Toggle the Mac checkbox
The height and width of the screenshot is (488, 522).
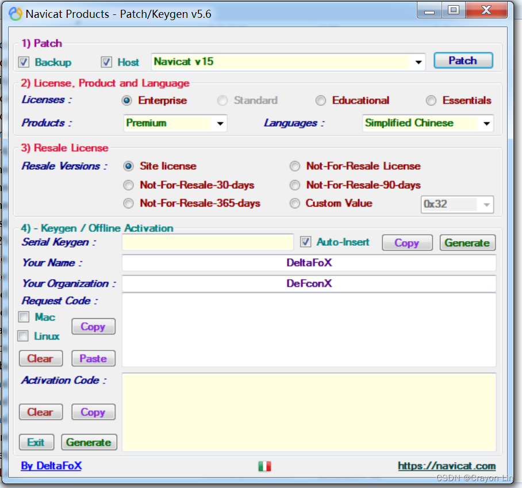(24, 317)
